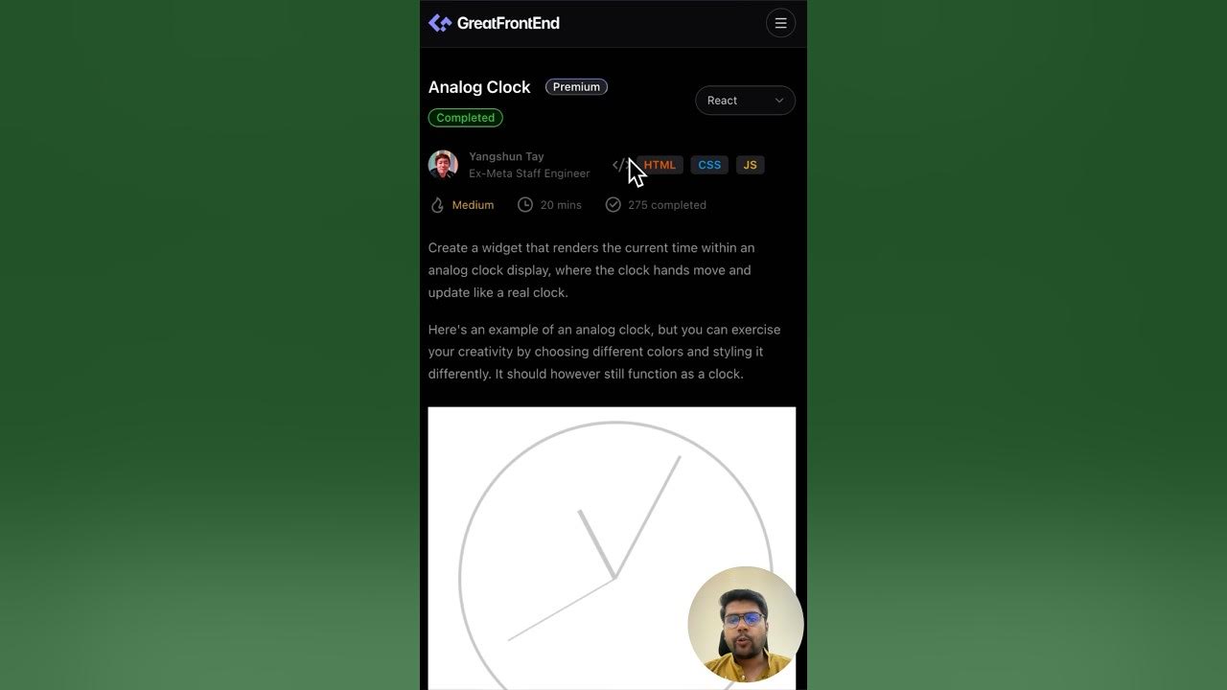Select the HTML language tag
The height and width of the screenshot is (690, 1227).
coord(660,165)
